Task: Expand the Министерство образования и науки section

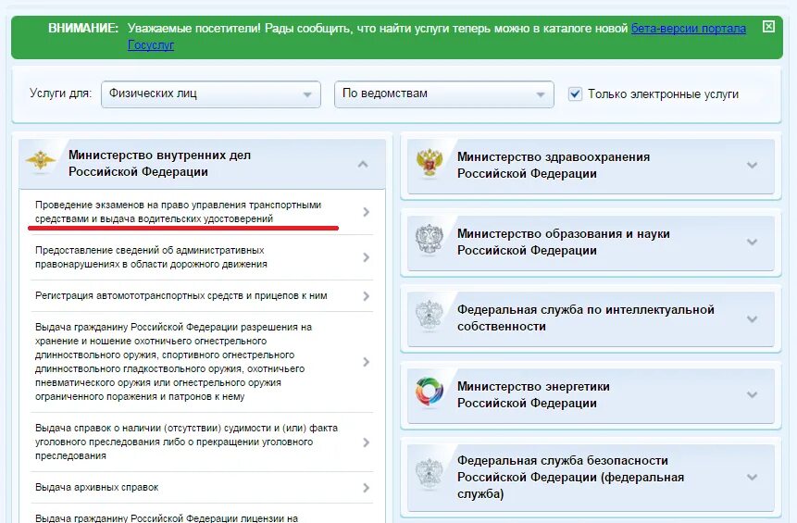Action: pyautogui.click(x=753, y=242)
